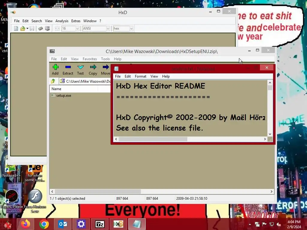Open the RAM editor chip icon in HxD
The height and width of the screenshot is (230, 307).
[40, 28]
